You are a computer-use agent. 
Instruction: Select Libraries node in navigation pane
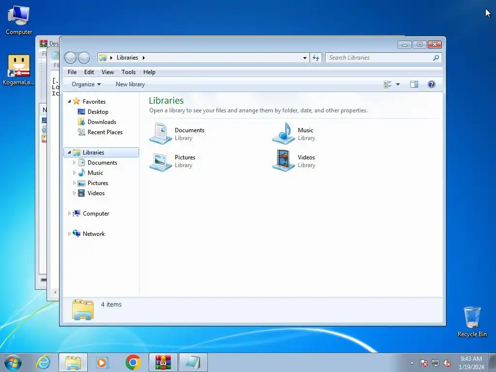coord(101,152)
